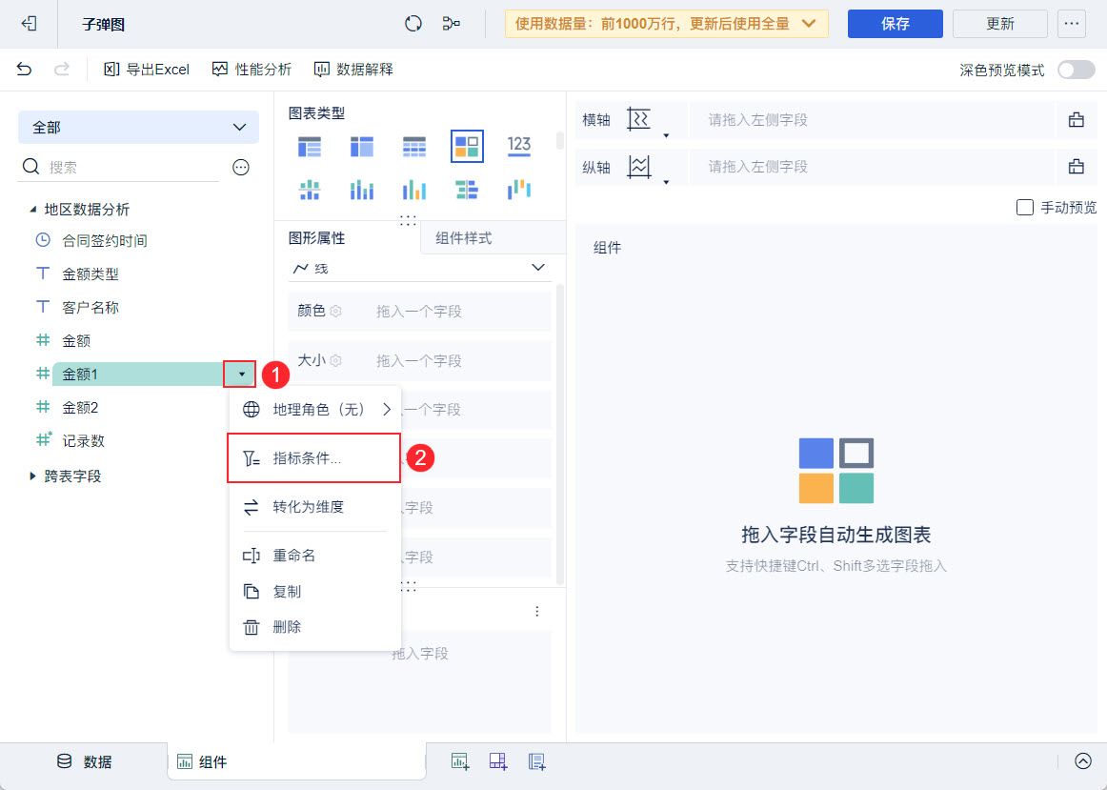Screen dimensions: 1107x790
Task: Open 数据解释 data explanation
Action: tap(353, 70)
